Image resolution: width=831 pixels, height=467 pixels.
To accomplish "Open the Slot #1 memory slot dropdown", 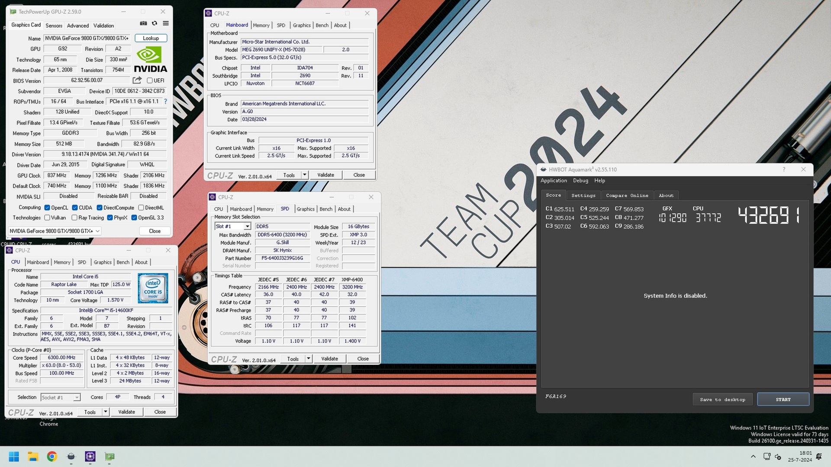I will pyautogui.click(x=232, y=227).
